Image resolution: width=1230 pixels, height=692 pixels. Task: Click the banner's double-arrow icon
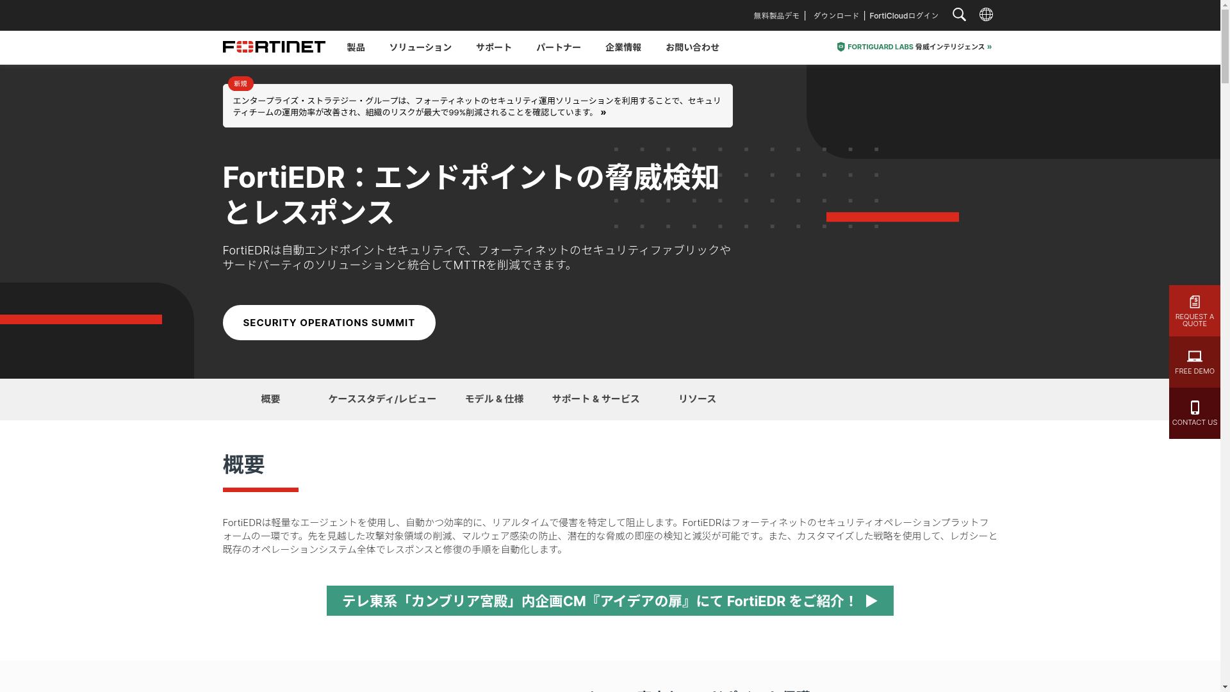click(603, 113)
